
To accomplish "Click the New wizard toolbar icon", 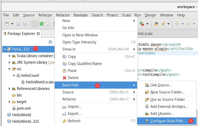I will (7, 24).
